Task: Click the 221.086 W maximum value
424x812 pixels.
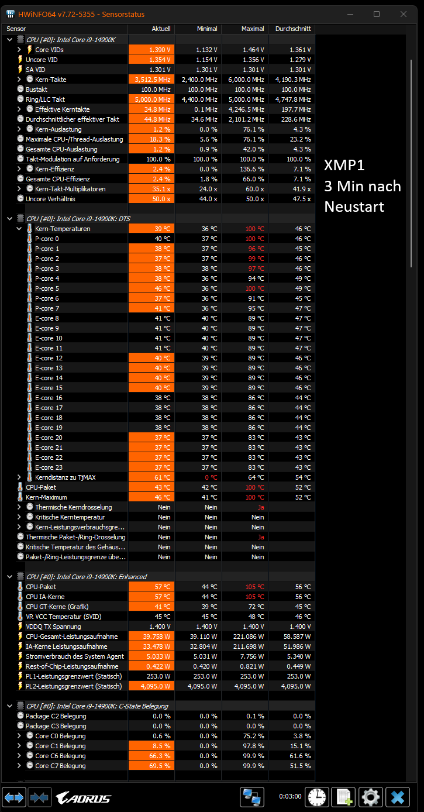Action: tap(249, 636)
